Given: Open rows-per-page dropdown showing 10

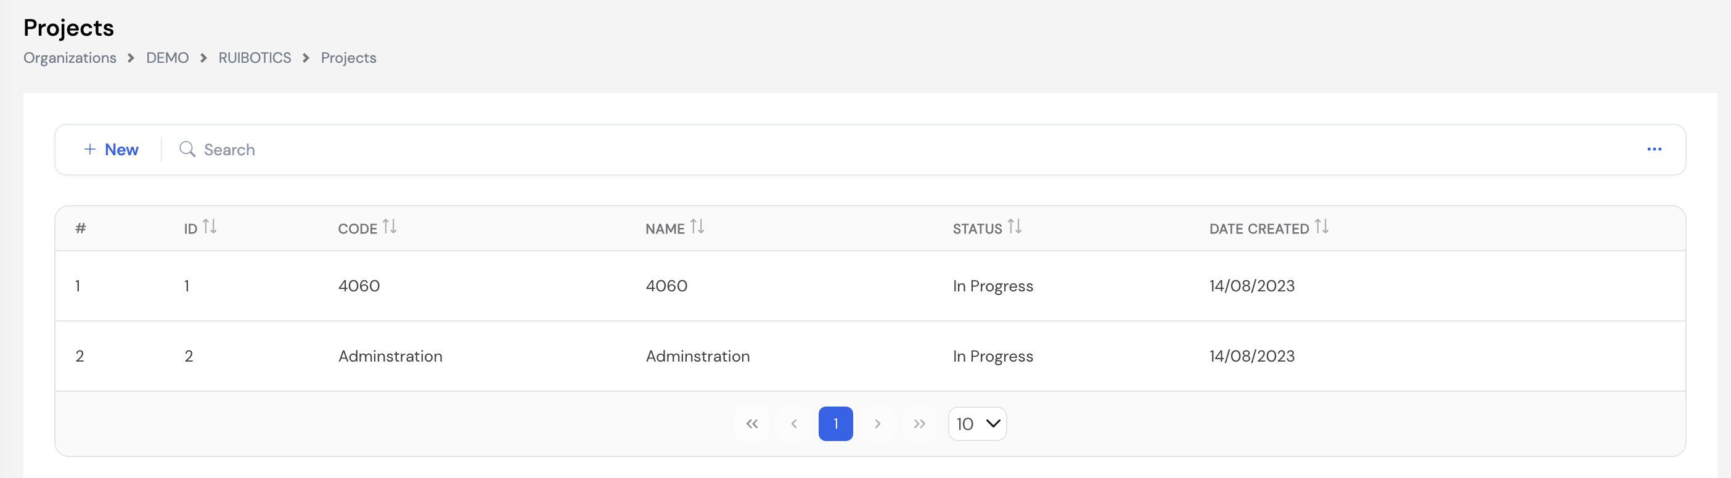Looking at the screenshot, I should coord(977,424).
